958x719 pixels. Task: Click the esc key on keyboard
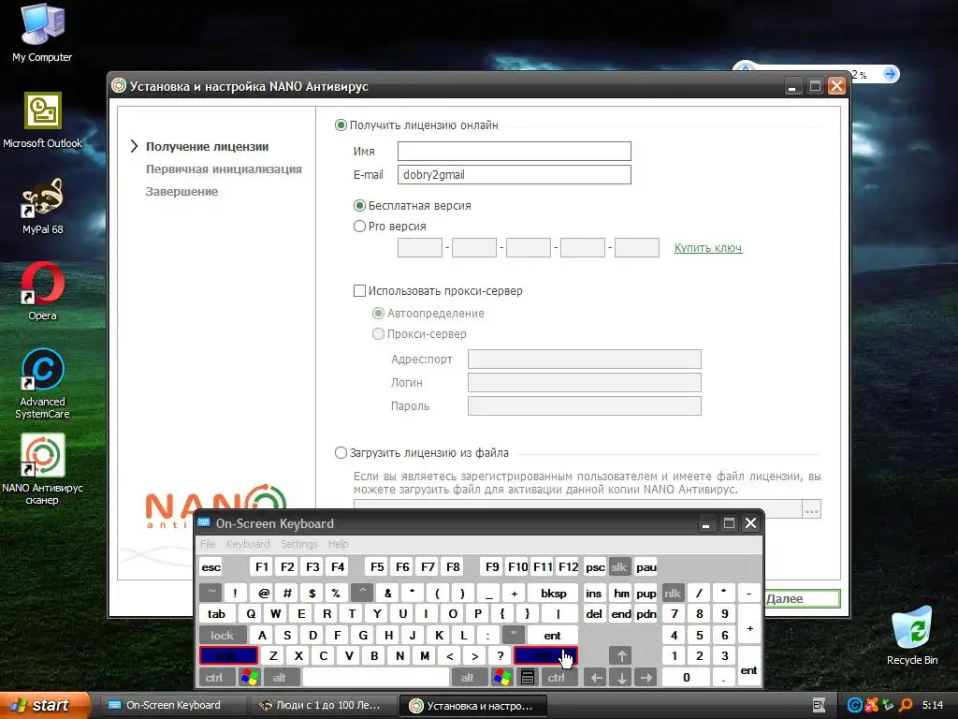click(x=210, y=566)
